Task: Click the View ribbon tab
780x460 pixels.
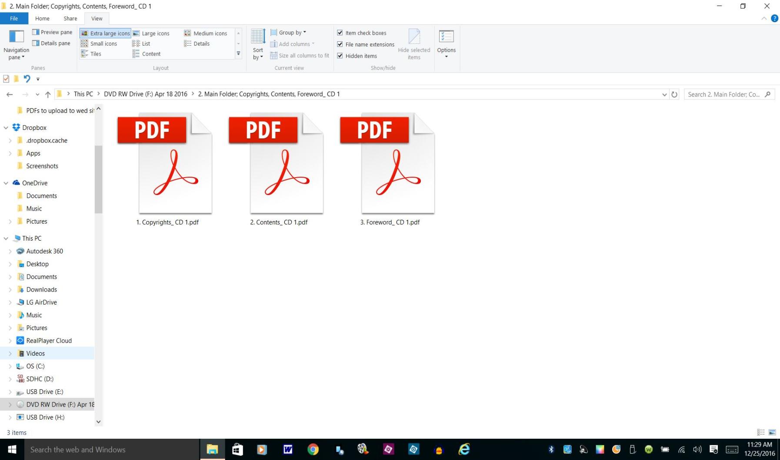Action: (x=97, y=18)
